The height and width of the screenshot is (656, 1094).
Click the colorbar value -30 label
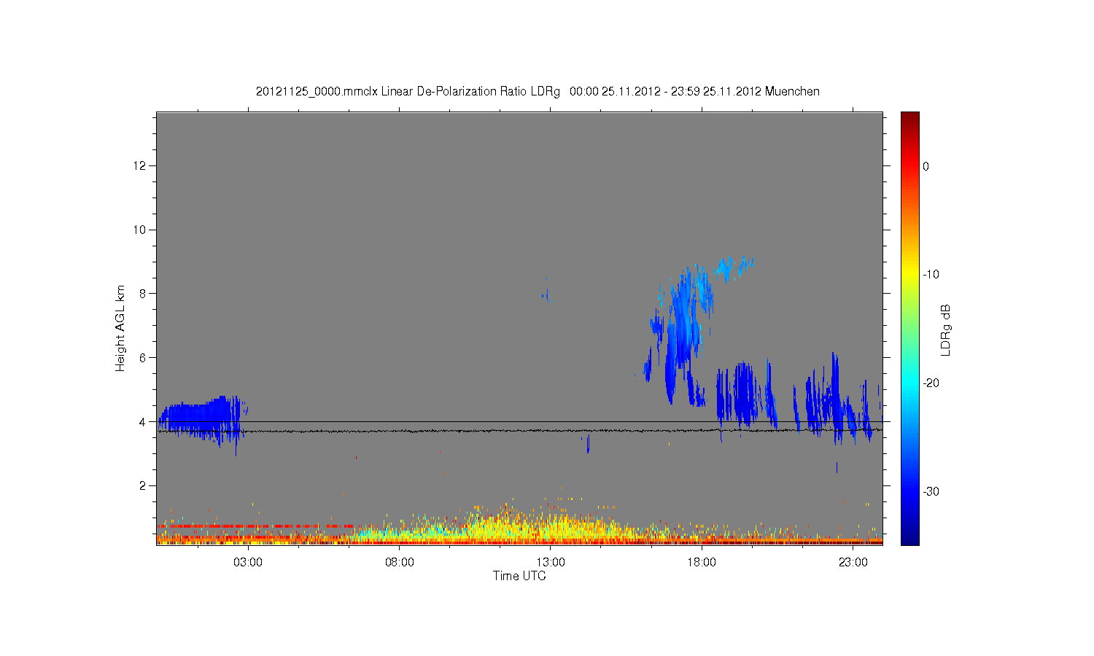(x=931, y=492)
